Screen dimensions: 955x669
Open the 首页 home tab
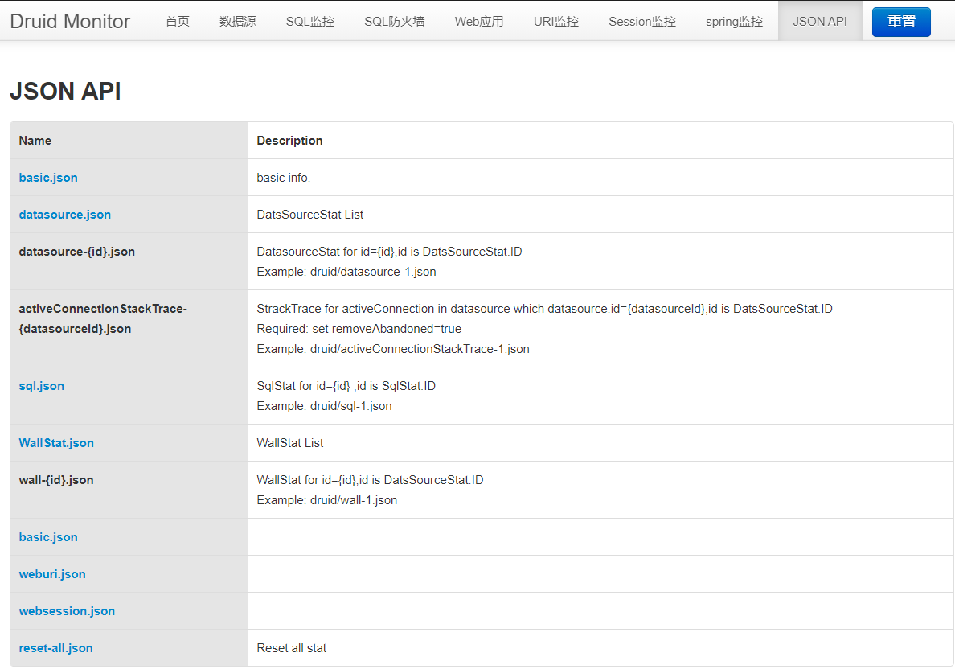tap(177, 22)
